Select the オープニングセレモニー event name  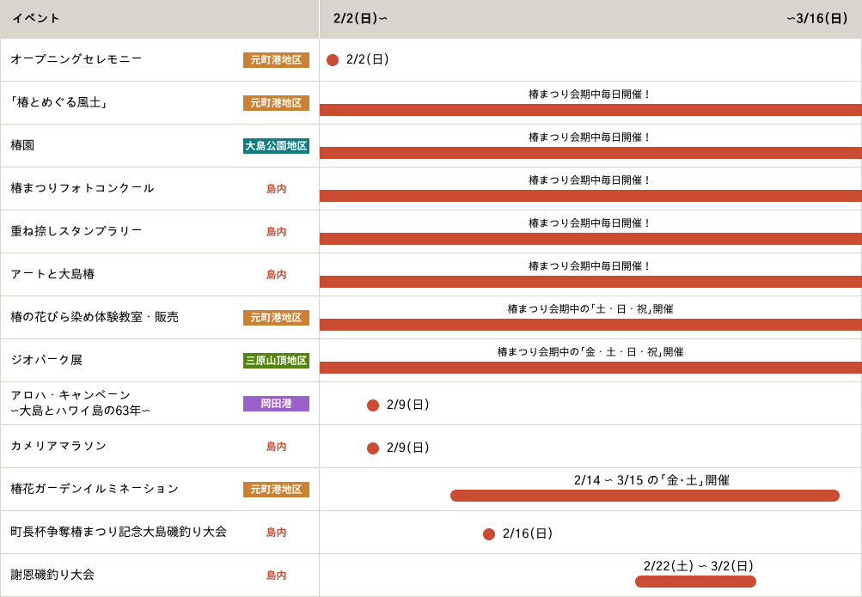point(76,58)
